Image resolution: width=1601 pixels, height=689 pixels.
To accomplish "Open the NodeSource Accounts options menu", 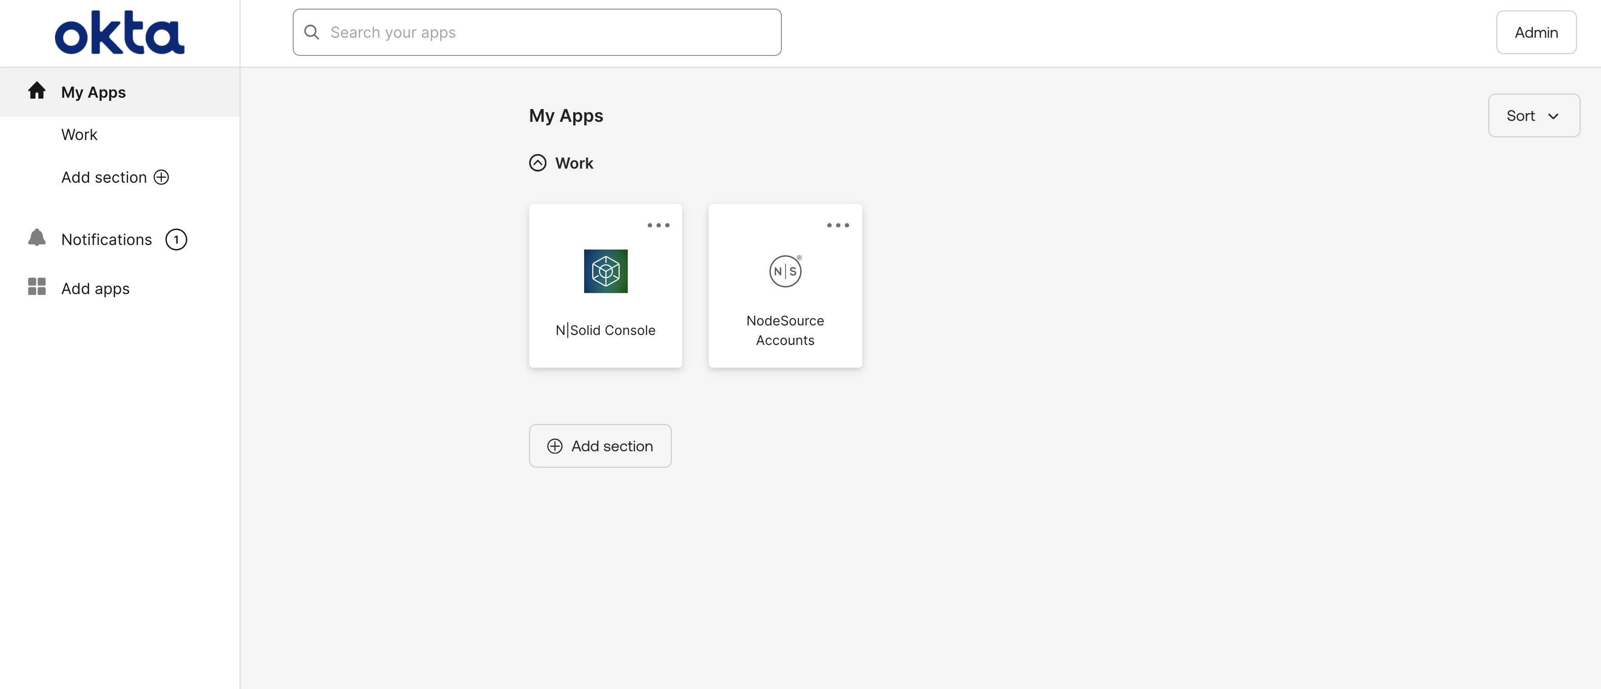I will coord(837,225).
